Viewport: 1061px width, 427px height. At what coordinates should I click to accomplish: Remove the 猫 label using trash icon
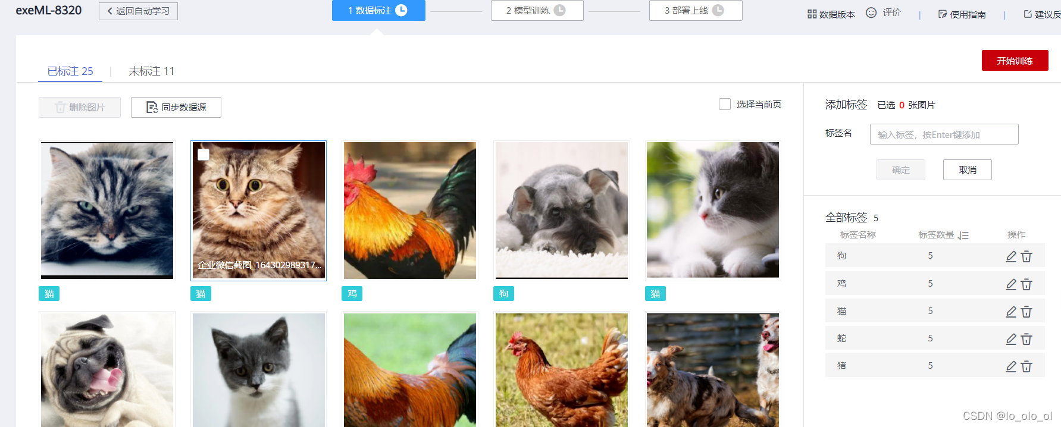pos(1026,312)
